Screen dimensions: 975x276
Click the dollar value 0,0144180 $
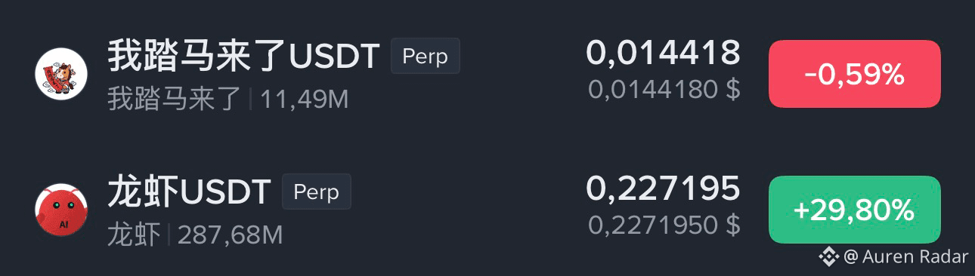[x=664, y=90]
